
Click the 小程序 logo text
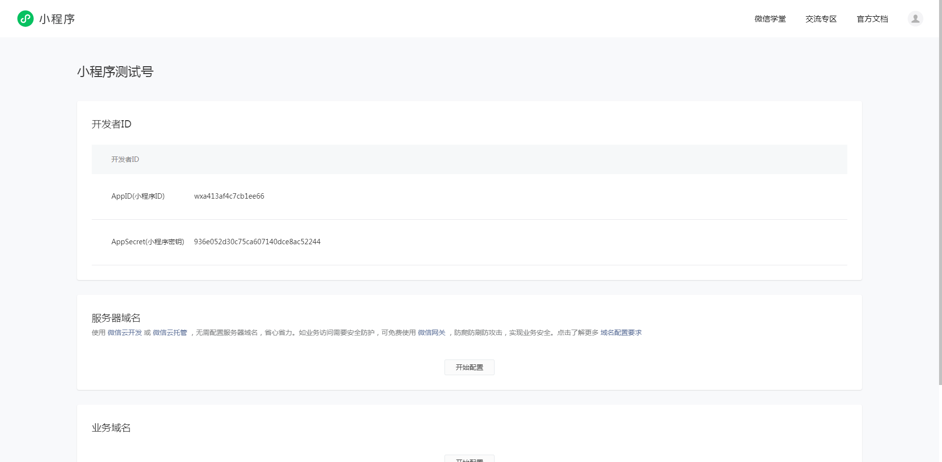tap(57, 19)
